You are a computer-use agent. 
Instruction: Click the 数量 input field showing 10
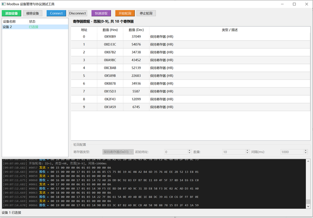234,152
